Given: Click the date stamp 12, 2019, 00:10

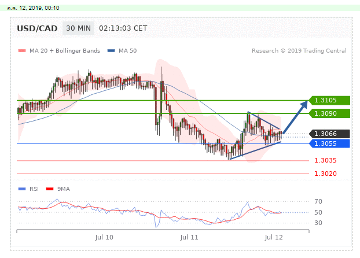Looking at the screenshot, I should coord(33,8).
